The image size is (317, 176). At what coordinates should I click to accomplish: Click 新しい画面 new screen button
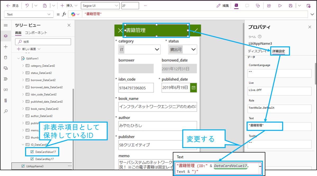tap(29, 49)
